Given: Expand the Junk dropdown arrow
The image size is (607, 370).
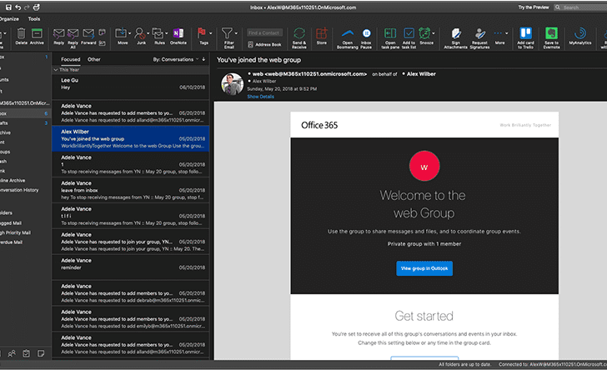Looking at the screenshot, I should pyautogui.click(x=148, y=33).
